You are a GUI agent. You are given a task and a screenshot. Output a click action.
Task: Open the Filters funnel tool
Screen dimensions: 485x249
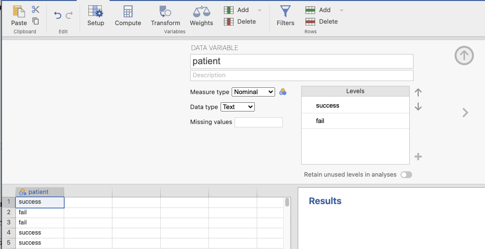point(285,15)
